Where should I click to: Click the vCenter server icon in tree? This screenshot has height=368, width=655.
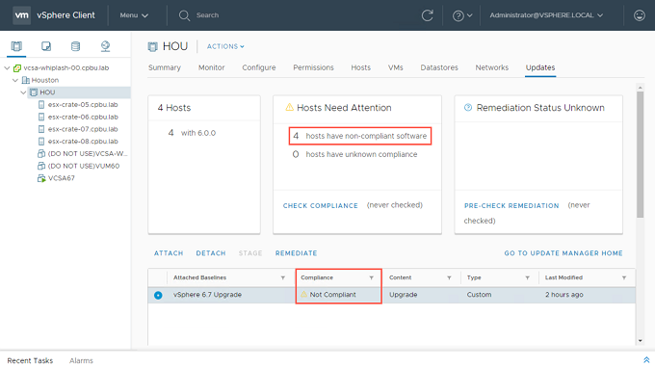tap(17, 67)
